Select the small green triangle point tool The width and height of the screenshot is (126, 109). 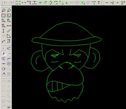(x=67, y=3)
